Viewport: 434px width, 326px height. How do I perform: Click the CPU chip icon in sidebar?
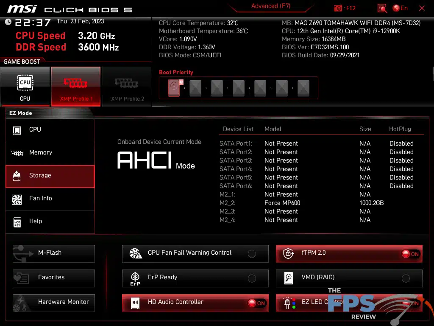(x=17, y=130)
